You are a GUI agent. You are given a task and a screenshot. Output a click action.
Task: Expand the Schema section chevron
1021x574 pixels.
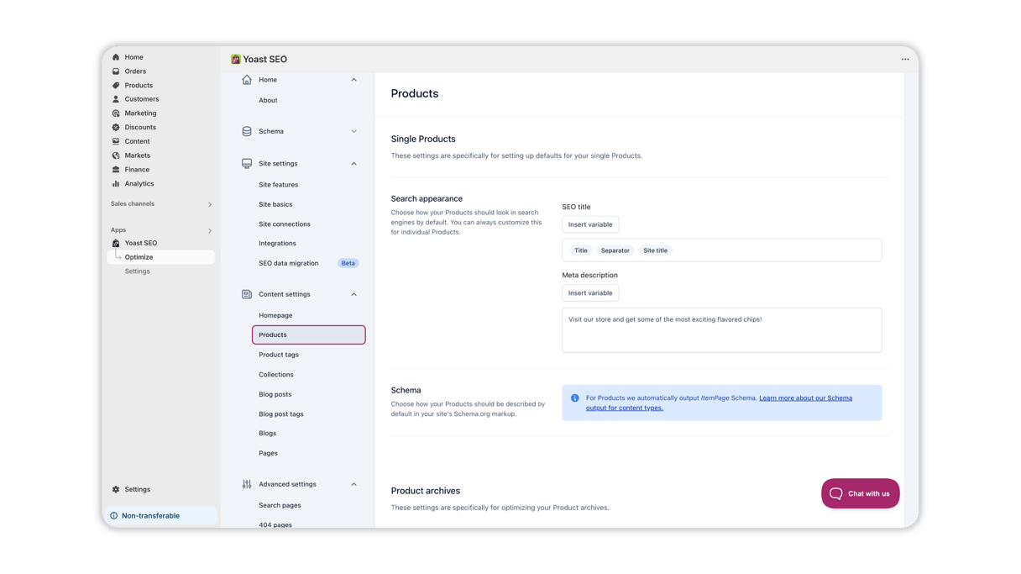pos(353,131)
